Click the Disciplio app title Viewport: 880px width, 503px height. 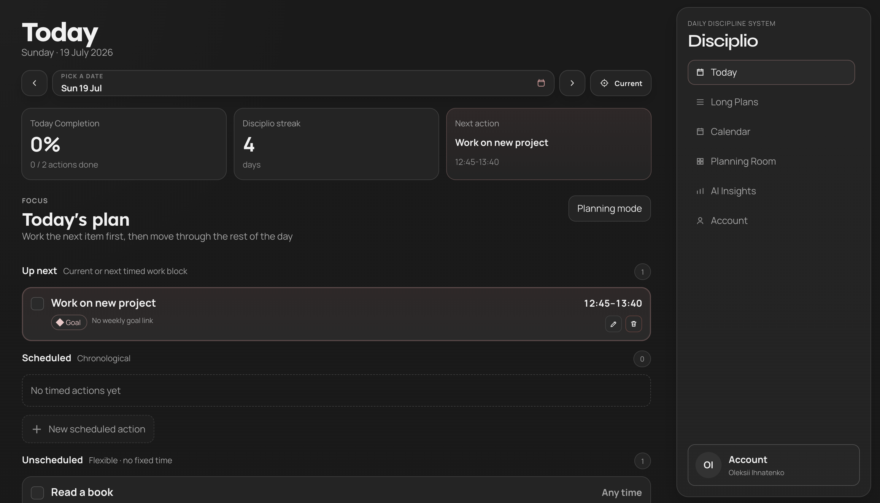723,41
